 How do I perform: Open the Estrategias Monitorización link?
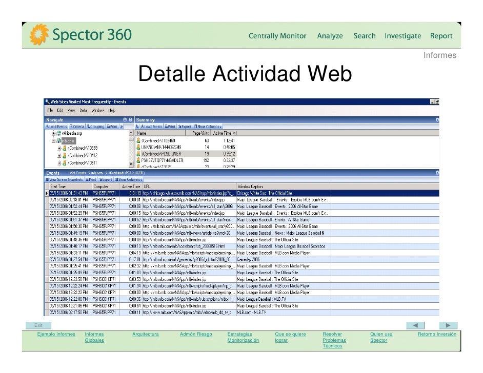click(243, 337)
